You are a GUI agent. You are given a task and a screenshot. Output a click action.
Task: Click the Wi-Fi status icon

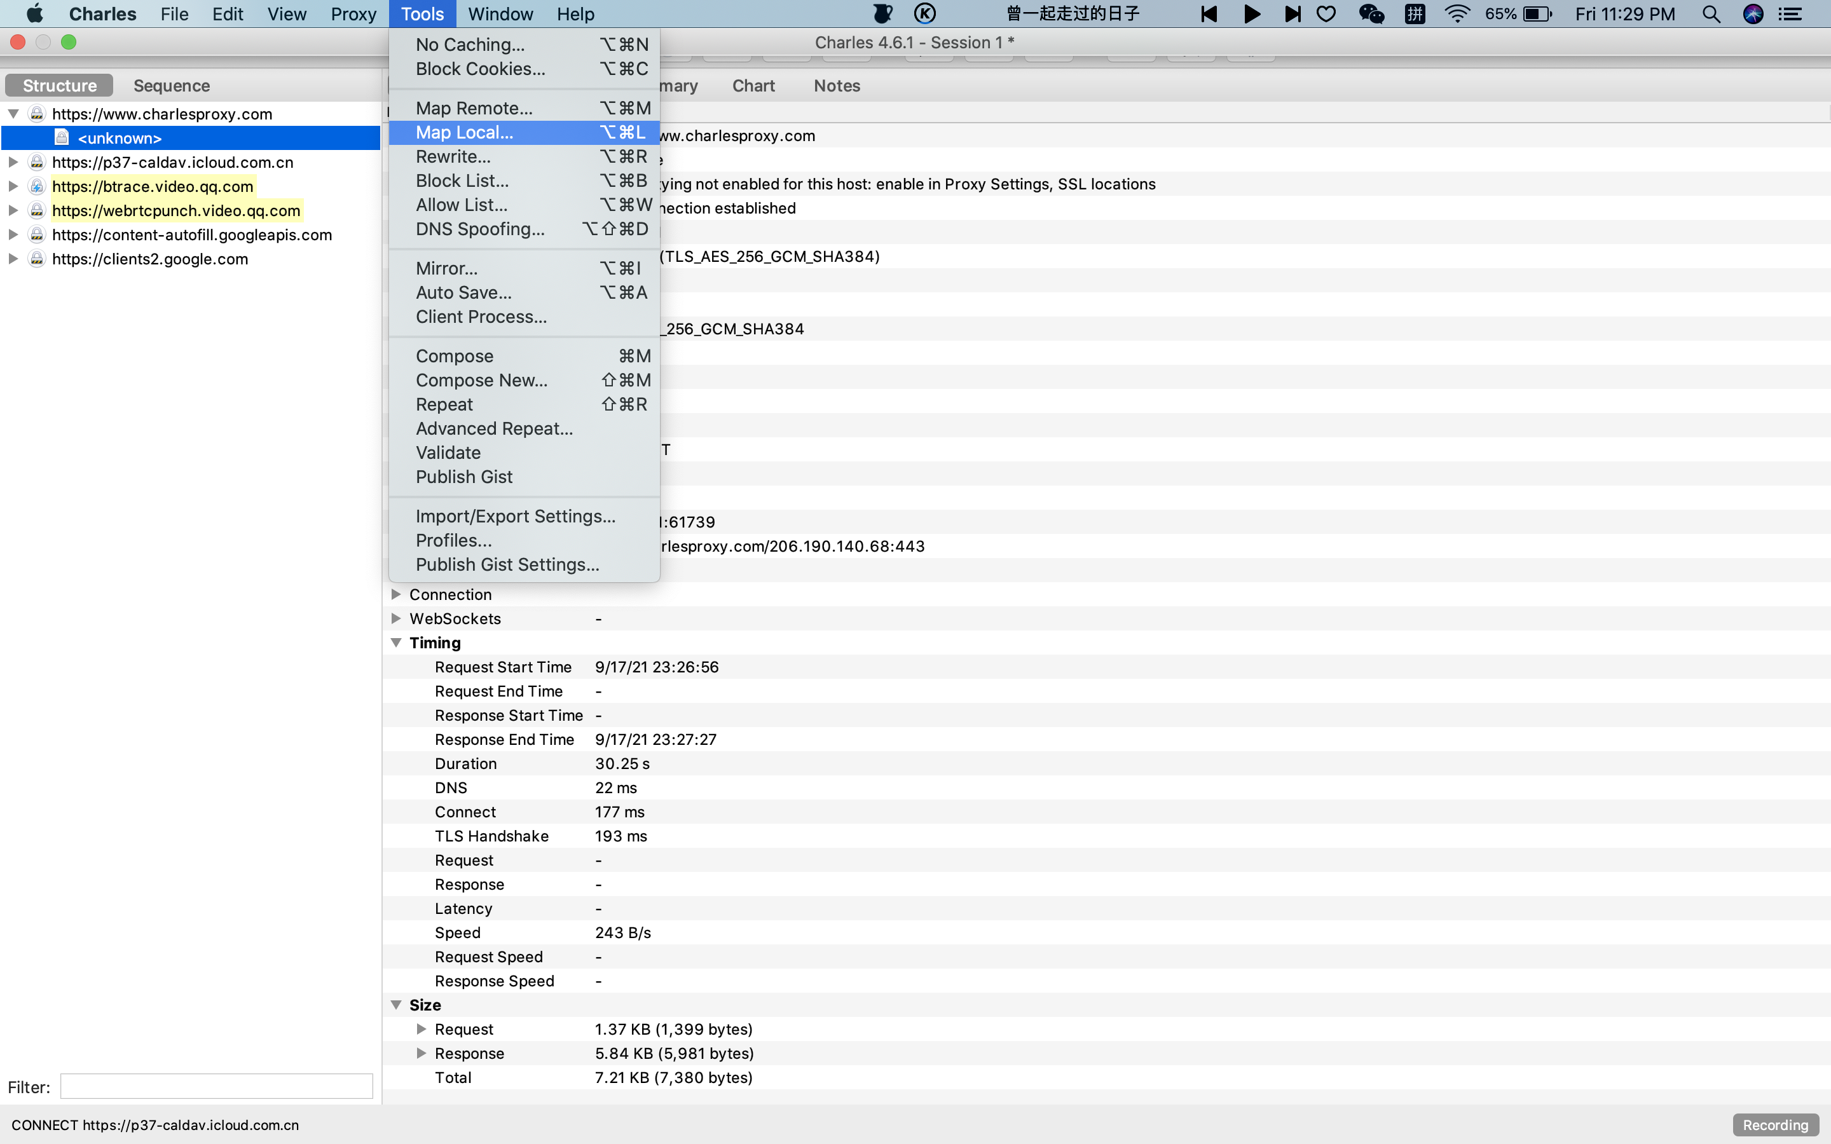tap(1457, 13)
